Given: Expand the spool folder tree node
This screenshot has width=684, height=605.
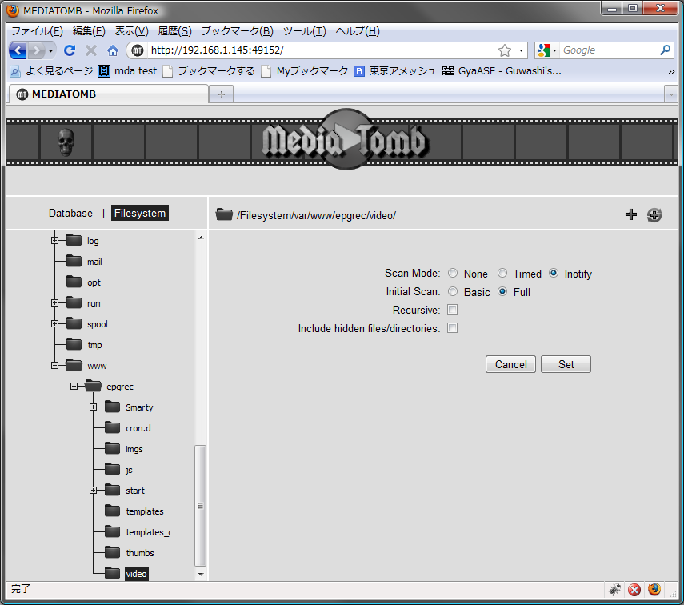Looking at the screenshot, I should point(54,323).
